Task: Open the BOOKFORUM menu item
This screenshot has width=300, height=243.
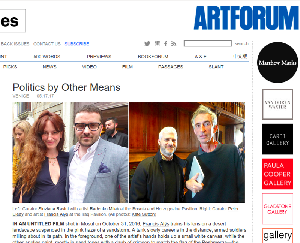Action: coord(153,57)
